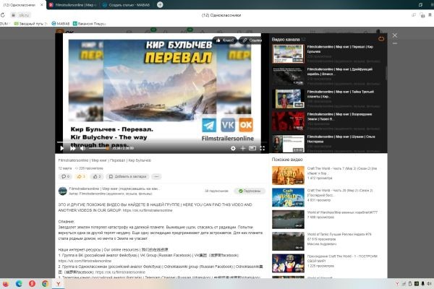The image size is (434, 289).
Task: Mute the video player sound
Action: point(82,148)
